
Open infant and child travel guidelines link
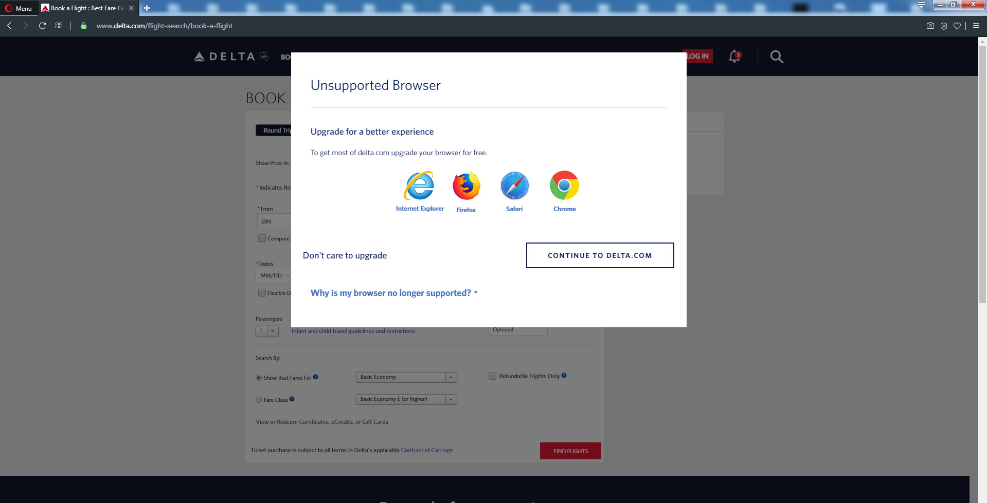tap(353, 331)
